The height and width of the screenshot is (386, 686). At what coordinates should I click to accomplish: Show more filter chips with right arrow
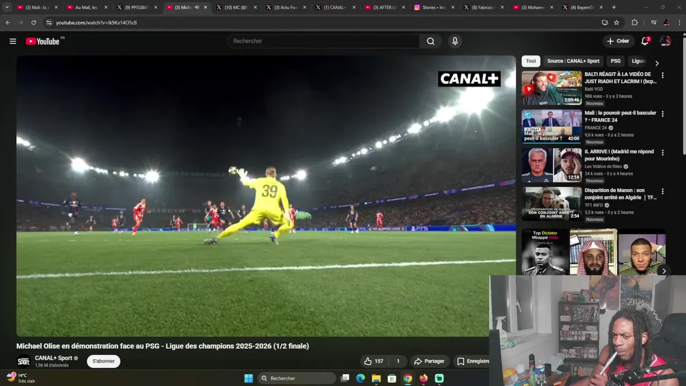[x=657, y=63]
